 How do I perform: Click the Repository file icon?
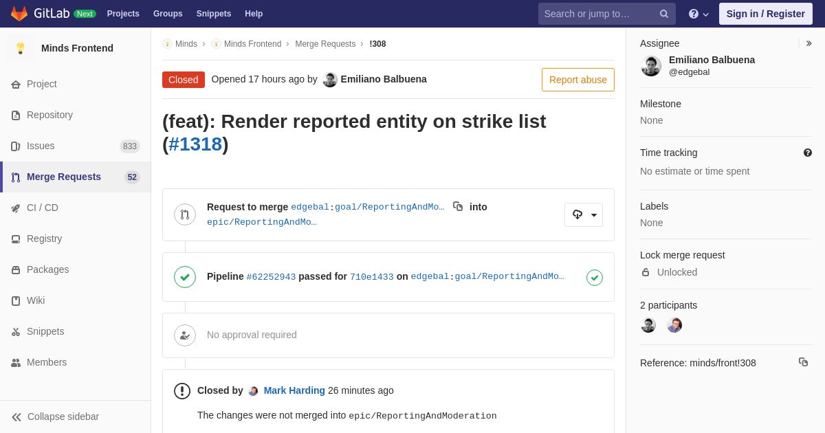point(16,115)
